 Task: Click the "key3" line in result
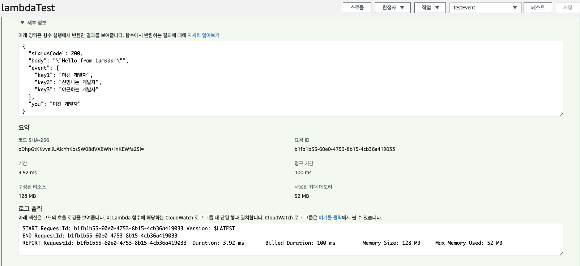click(x=67, y=90)
